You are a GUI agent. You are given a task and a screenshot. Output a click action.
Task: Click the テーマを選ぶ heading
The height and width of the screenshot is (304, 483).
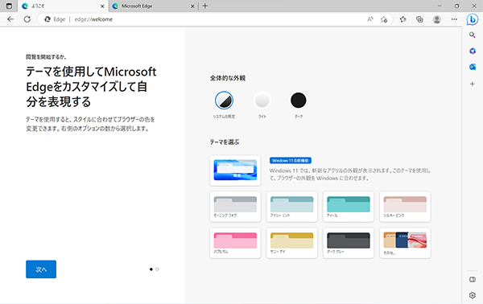tap(225, 142)
